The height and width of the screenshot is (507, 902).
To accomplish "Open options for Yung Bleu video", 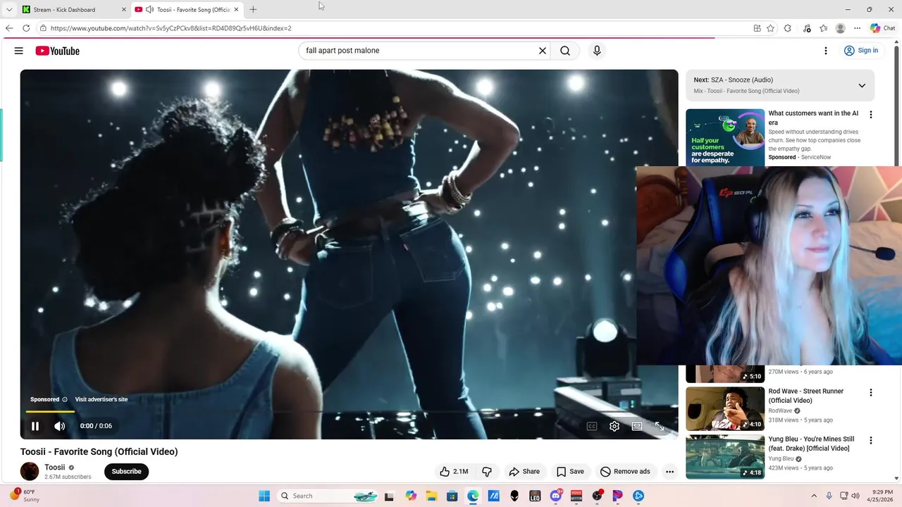I will pos(870,441).
